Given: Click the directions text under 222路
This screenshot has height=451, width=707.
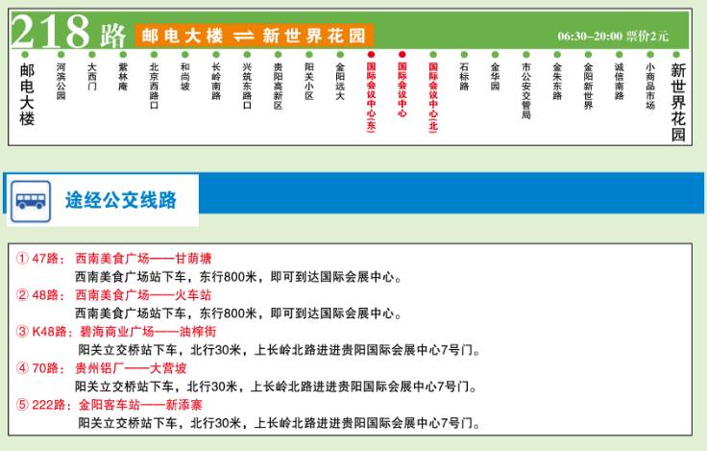Looking at the screenshot, I should pyautogui.click(x=280, y=423).
